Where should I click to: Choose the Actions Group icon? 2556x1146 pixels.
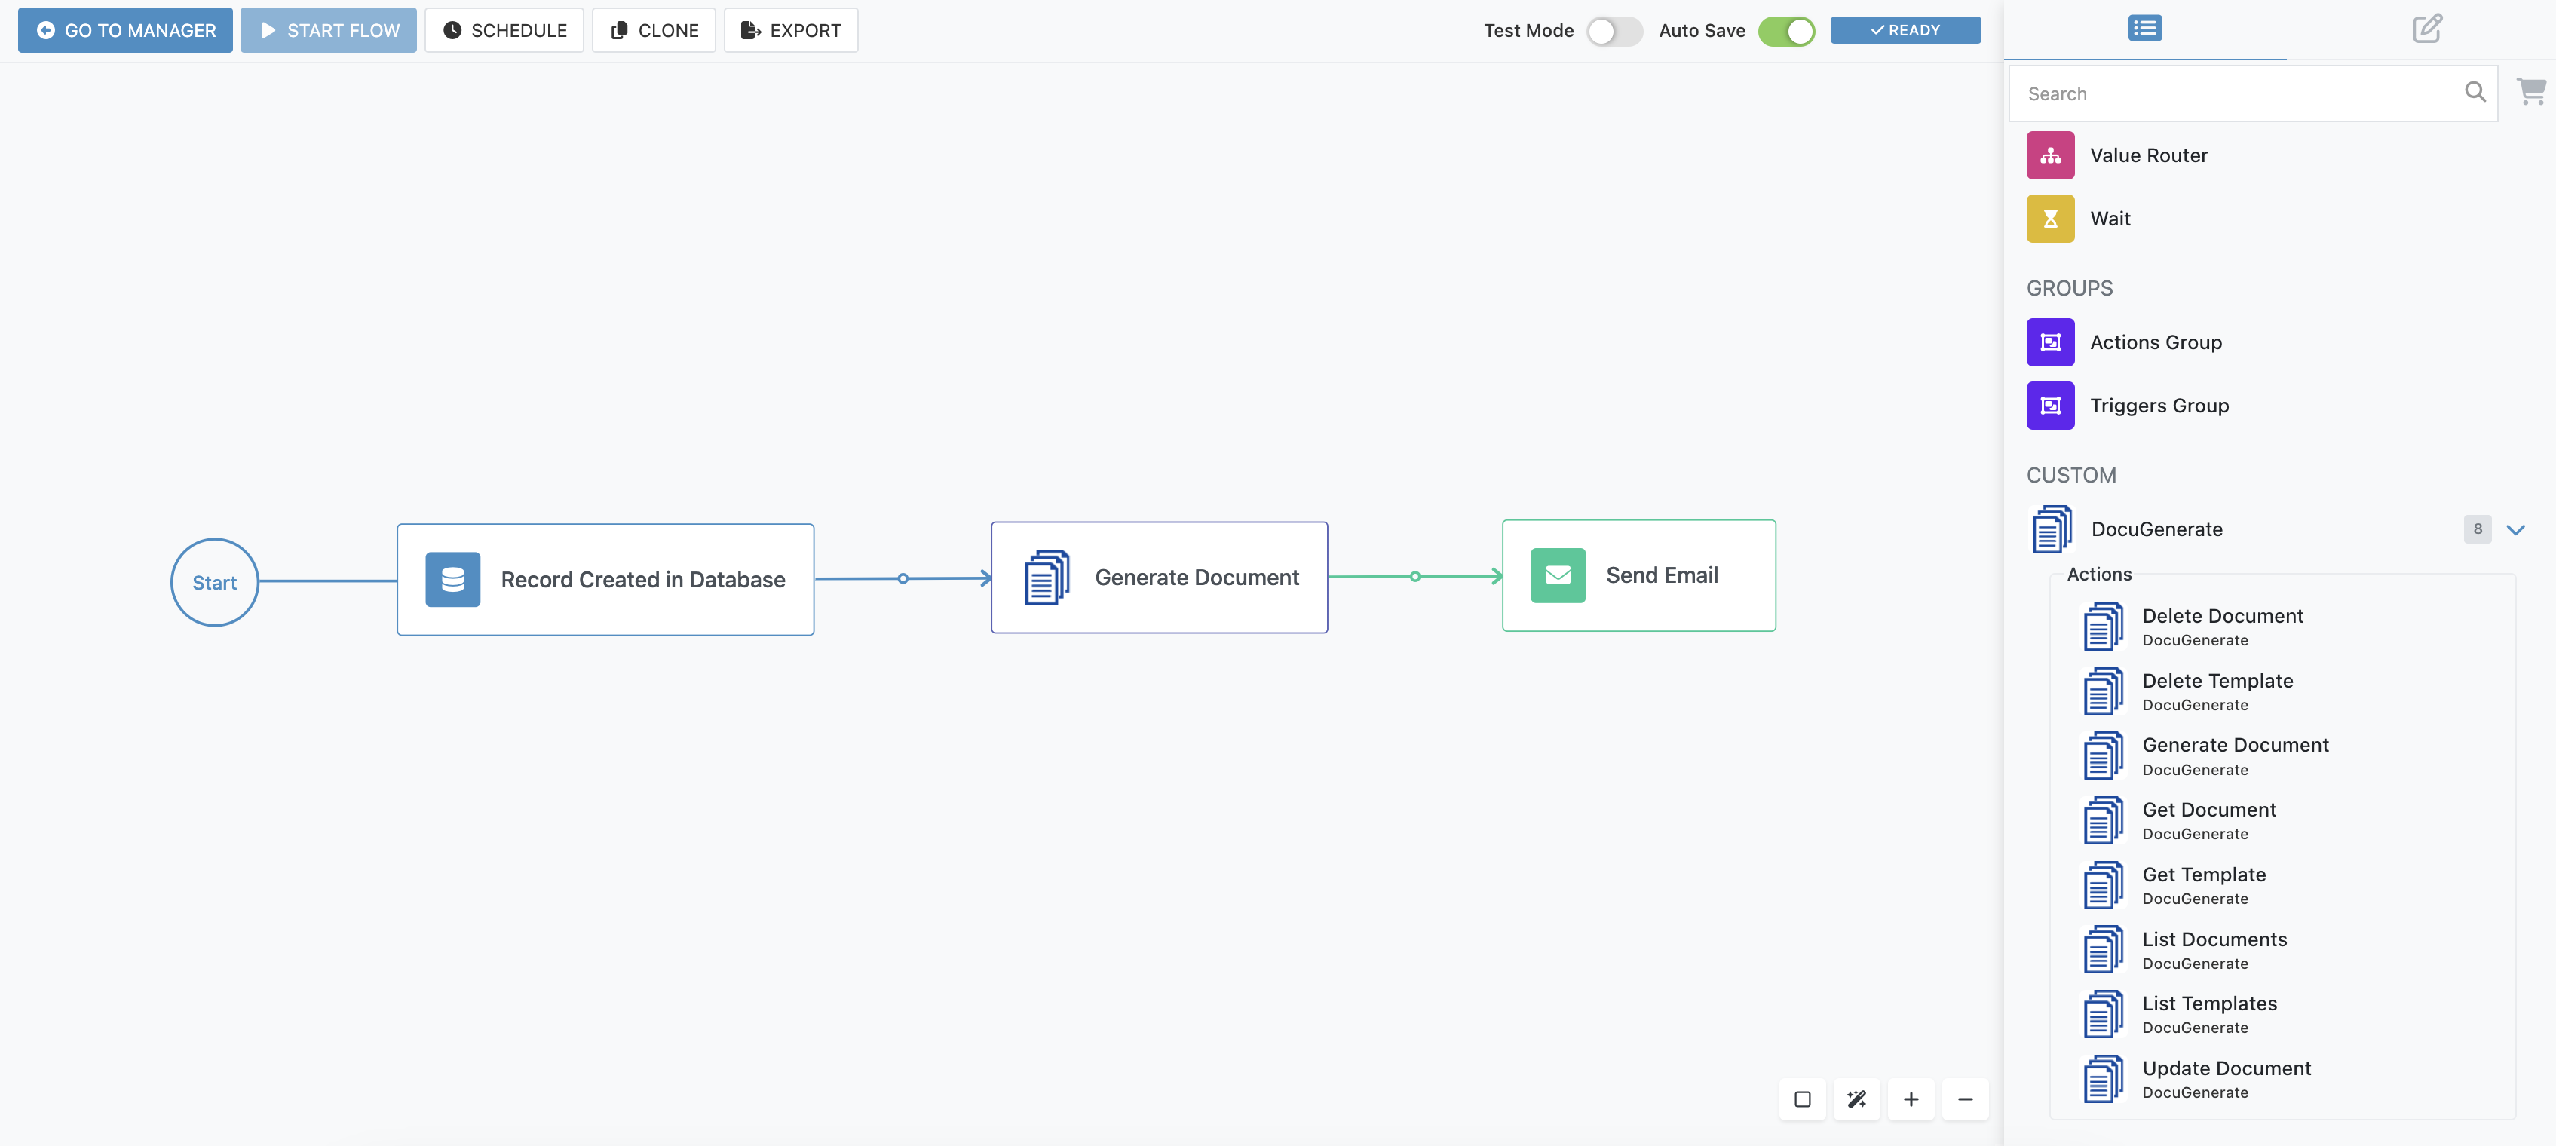(2050, 342)
